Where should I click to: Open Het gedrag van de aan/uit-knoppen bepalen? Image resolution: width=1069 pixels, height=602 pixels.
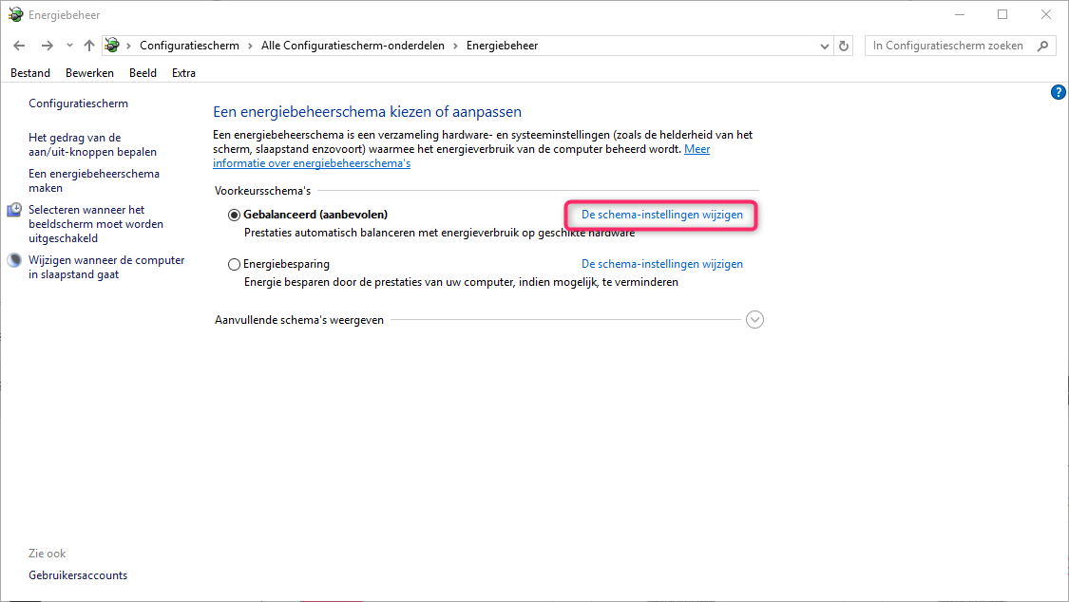click(x=93, y=145)
